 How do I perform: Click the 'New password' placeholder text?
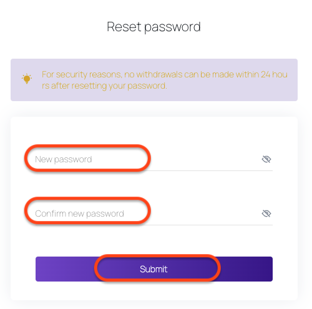click(64, 160)
